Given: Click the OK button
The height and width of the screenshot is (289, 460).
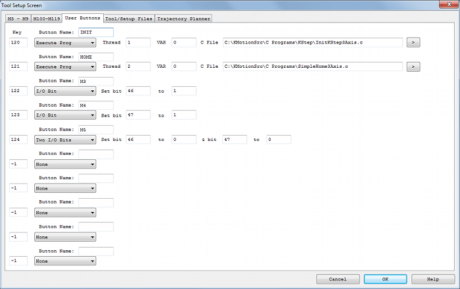Looking at the screenshot, I should pyautogui.click(x=385, y=279).
